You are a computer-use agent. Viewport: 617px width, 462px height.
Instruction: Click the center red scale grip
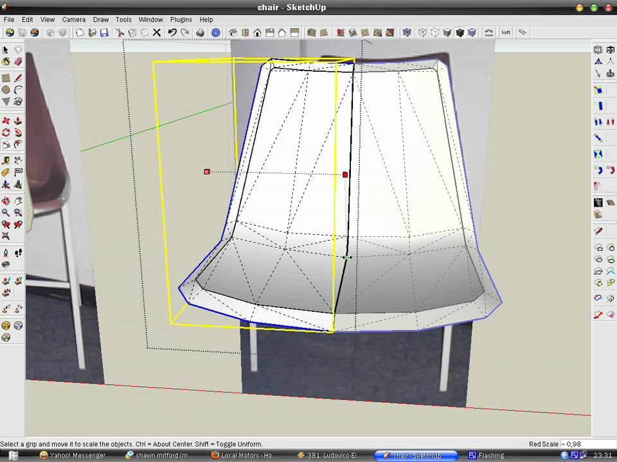tap(345, 175)
